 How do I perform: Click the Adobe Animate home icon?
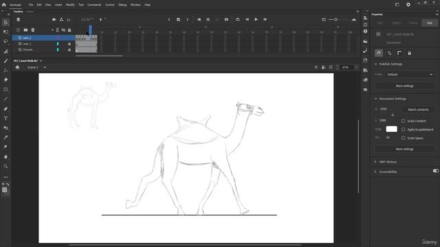pos(4,5)
